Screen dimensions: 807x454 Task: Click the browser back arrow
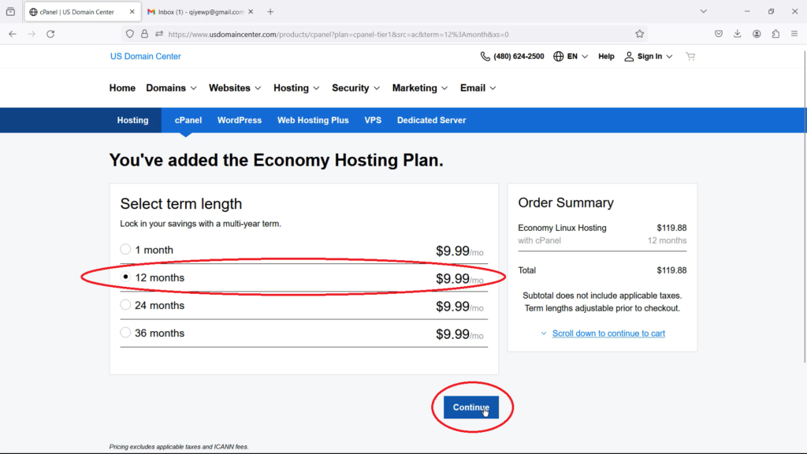click(x=13, y=34)
